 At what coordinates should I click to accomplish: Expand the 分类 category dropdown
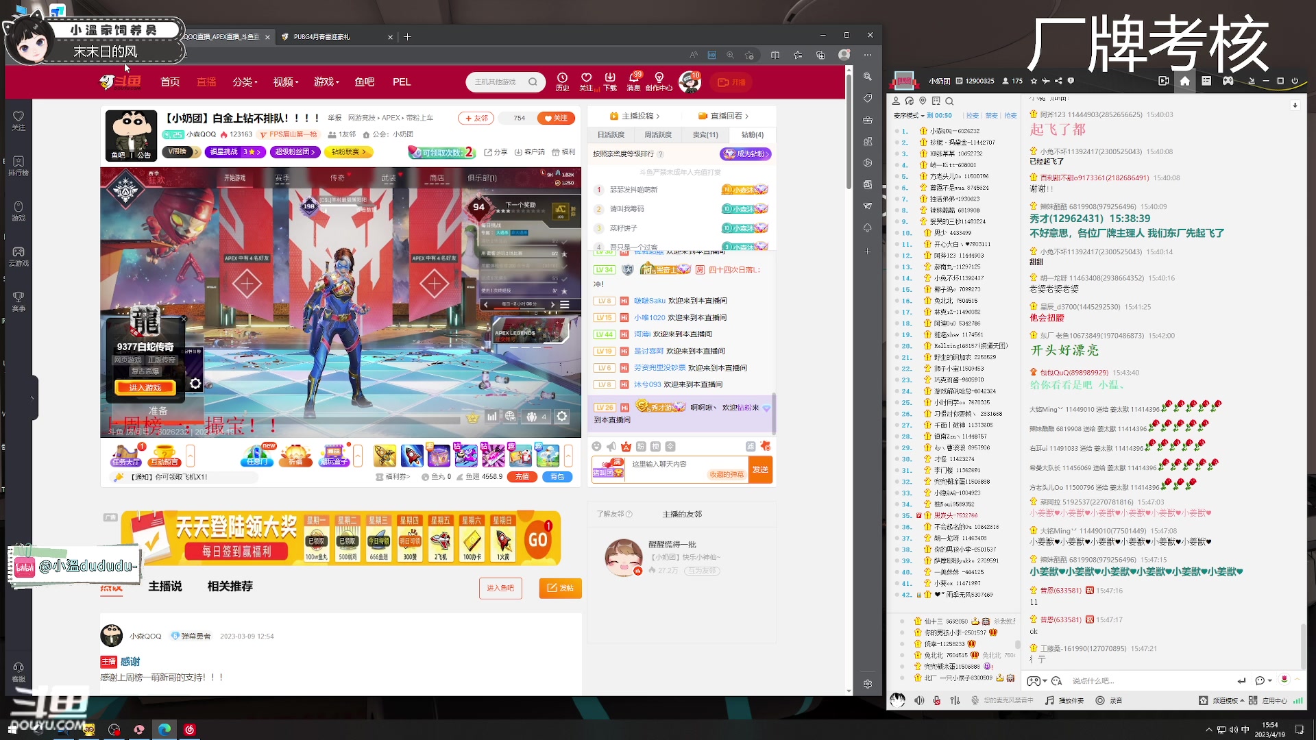click(x=245, y=82)
